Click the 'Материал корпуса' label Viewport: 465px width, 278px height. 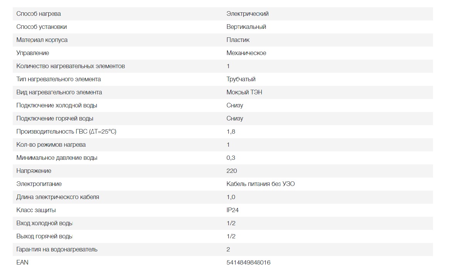[x=42, y=40]
